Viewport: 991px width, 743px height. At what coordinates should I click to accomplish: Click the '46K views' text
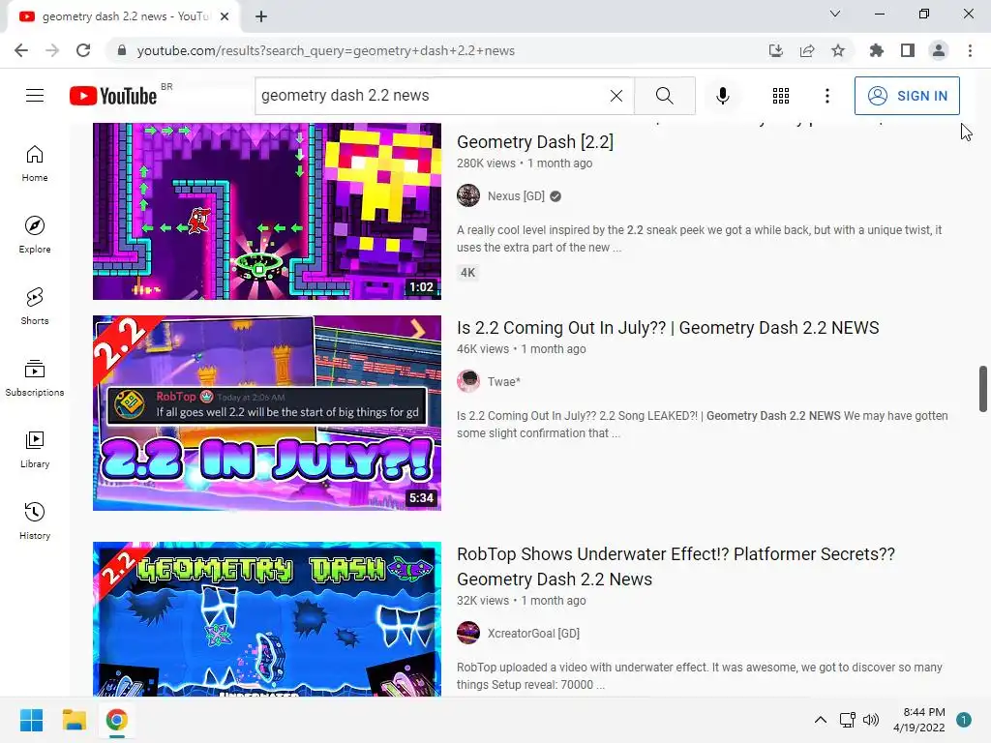(483, 348)
